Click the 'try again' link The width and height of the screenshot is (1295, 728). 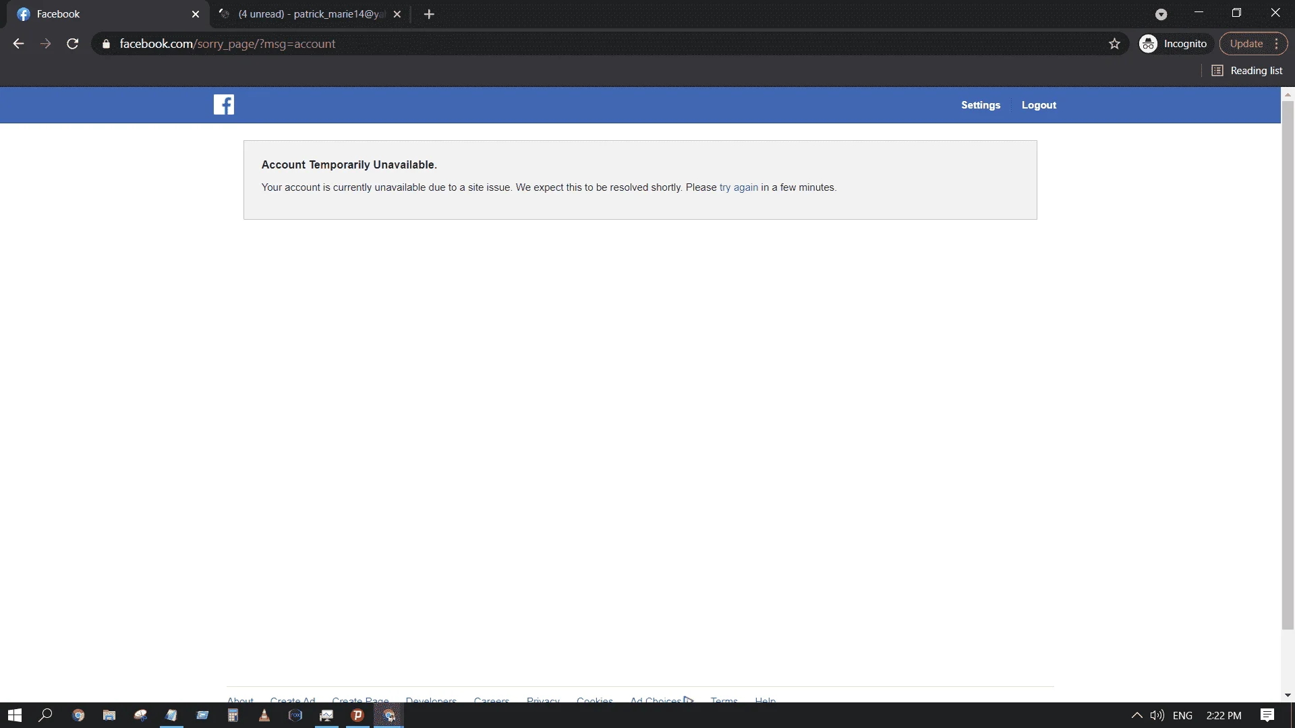point(739,187)
